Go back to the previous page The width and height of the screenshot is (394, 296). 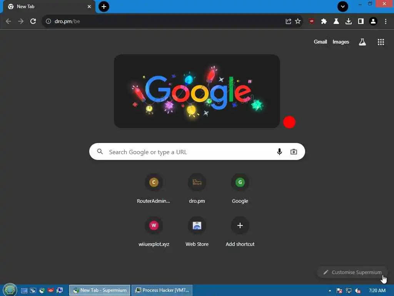(8, 22)
